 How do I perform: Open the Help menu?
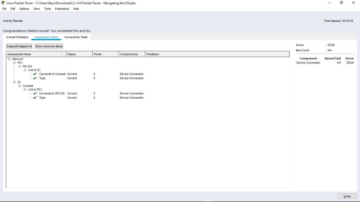click(x=76, y=9)
